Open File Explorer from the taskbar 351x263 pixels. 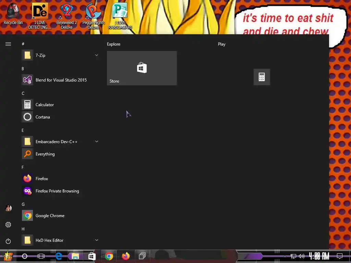pos(75,256)
